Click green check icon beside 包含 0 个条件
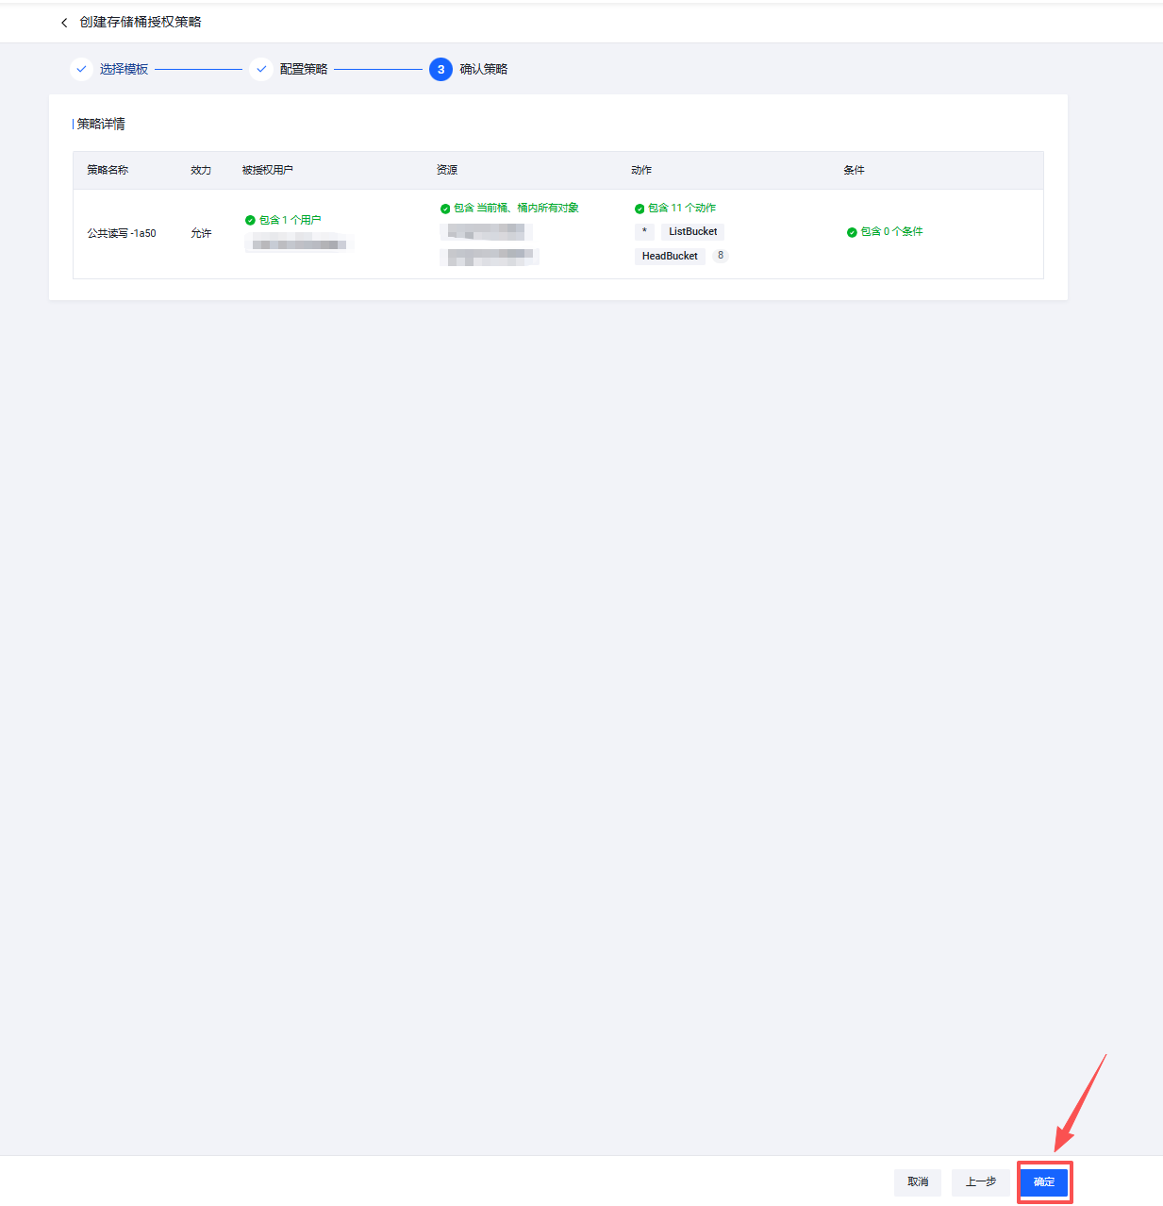The image size is (1163, 1206). (852, 232)
